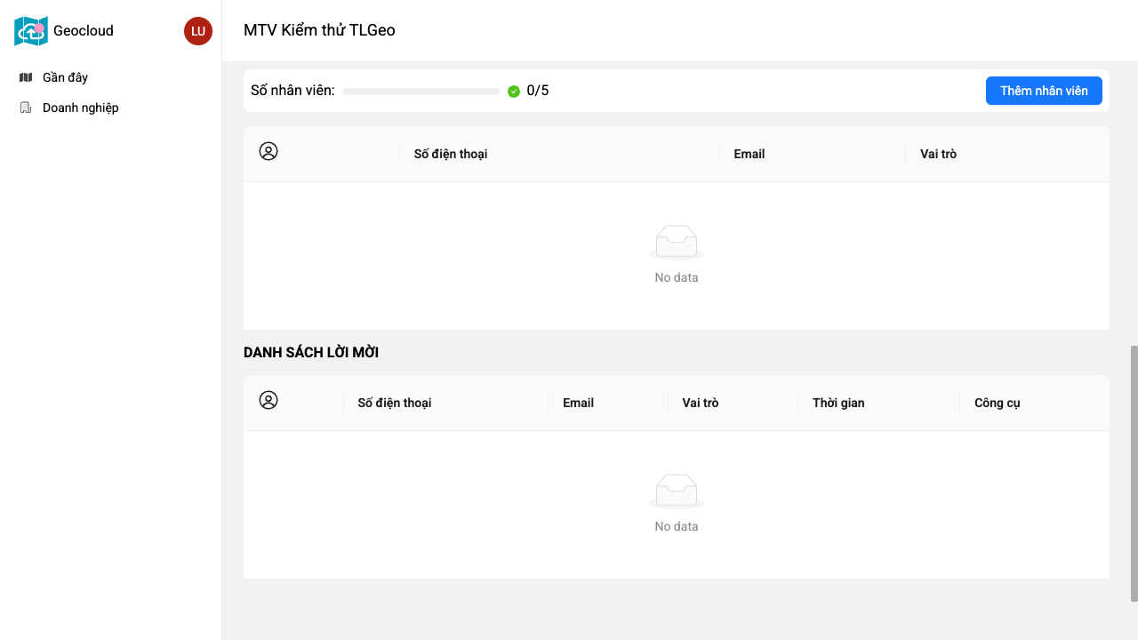Screen dimensions: 1138x640
Task: Click the Công cụ column header
Action: pyautogui.click(x=997, y=403)
